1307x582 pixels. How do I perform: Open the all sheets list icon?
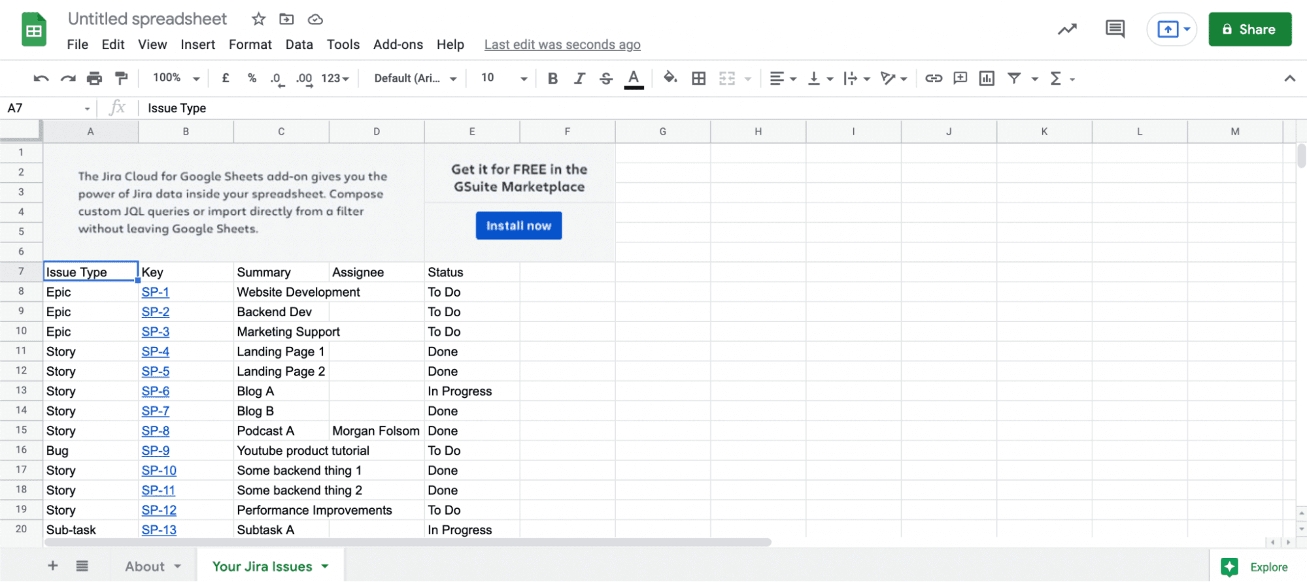[x=82, y=566]
